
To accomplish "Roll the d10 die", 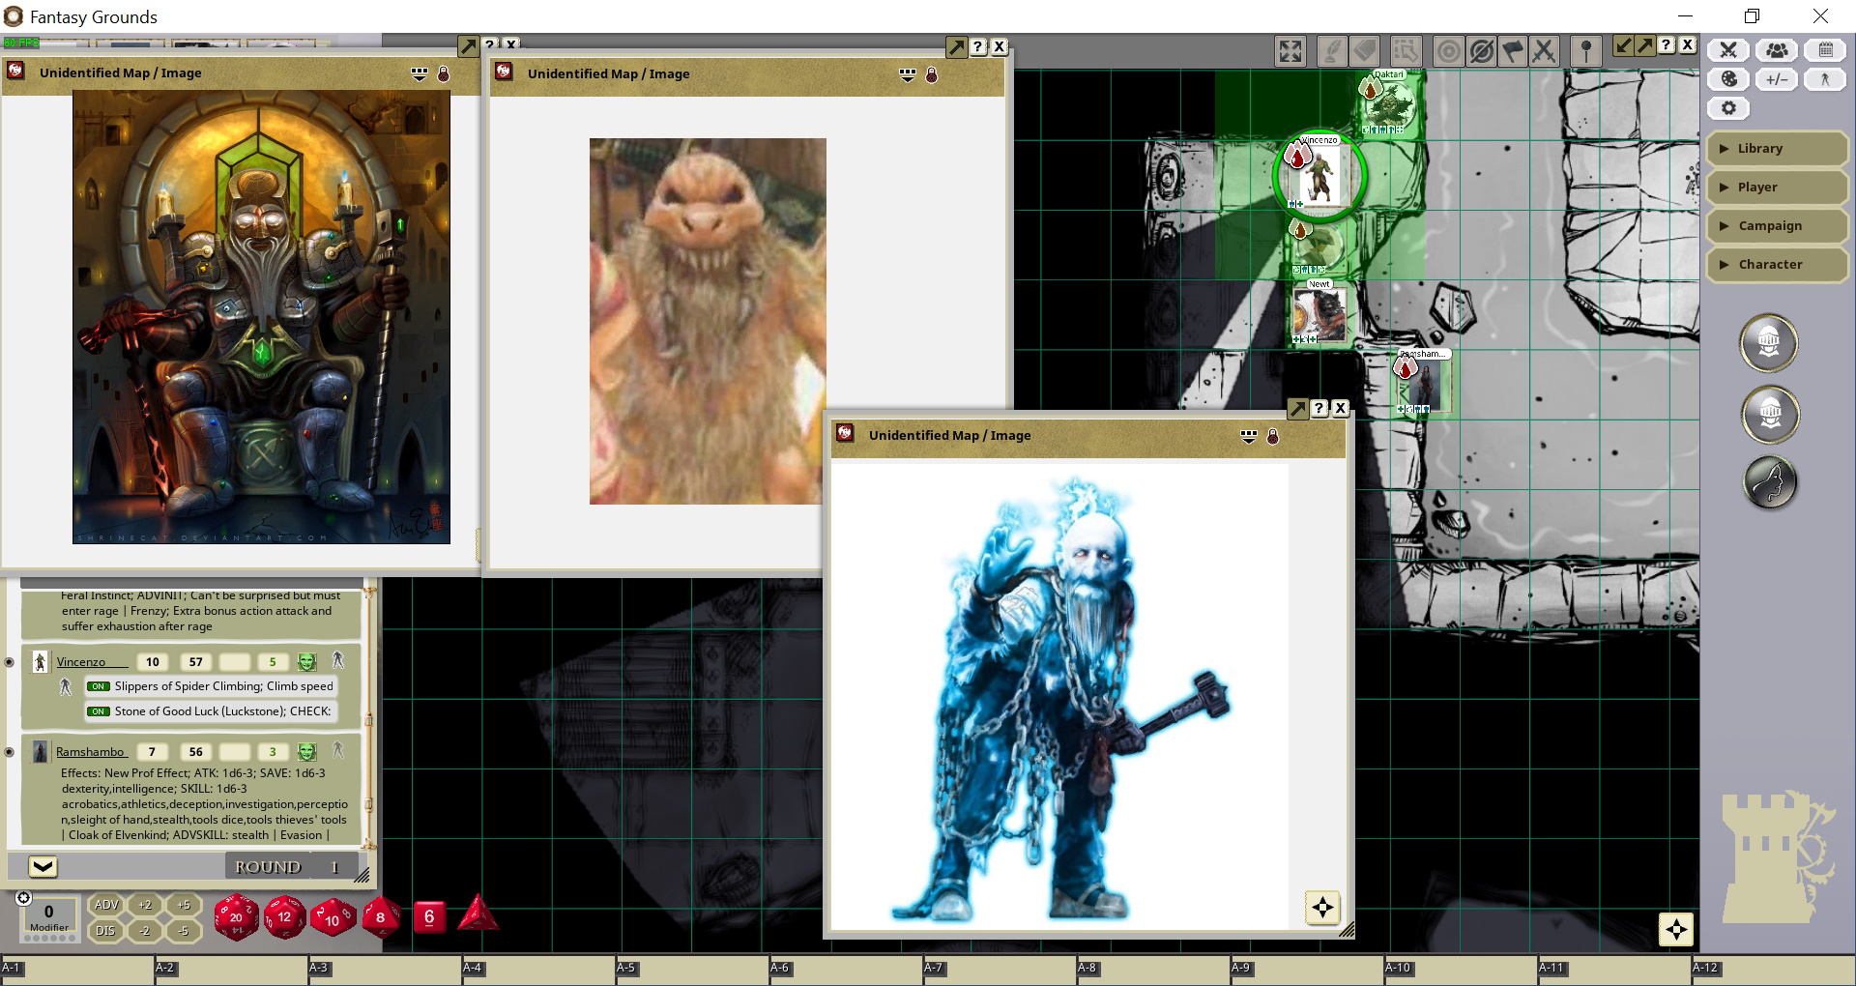I will pos(332,918).
